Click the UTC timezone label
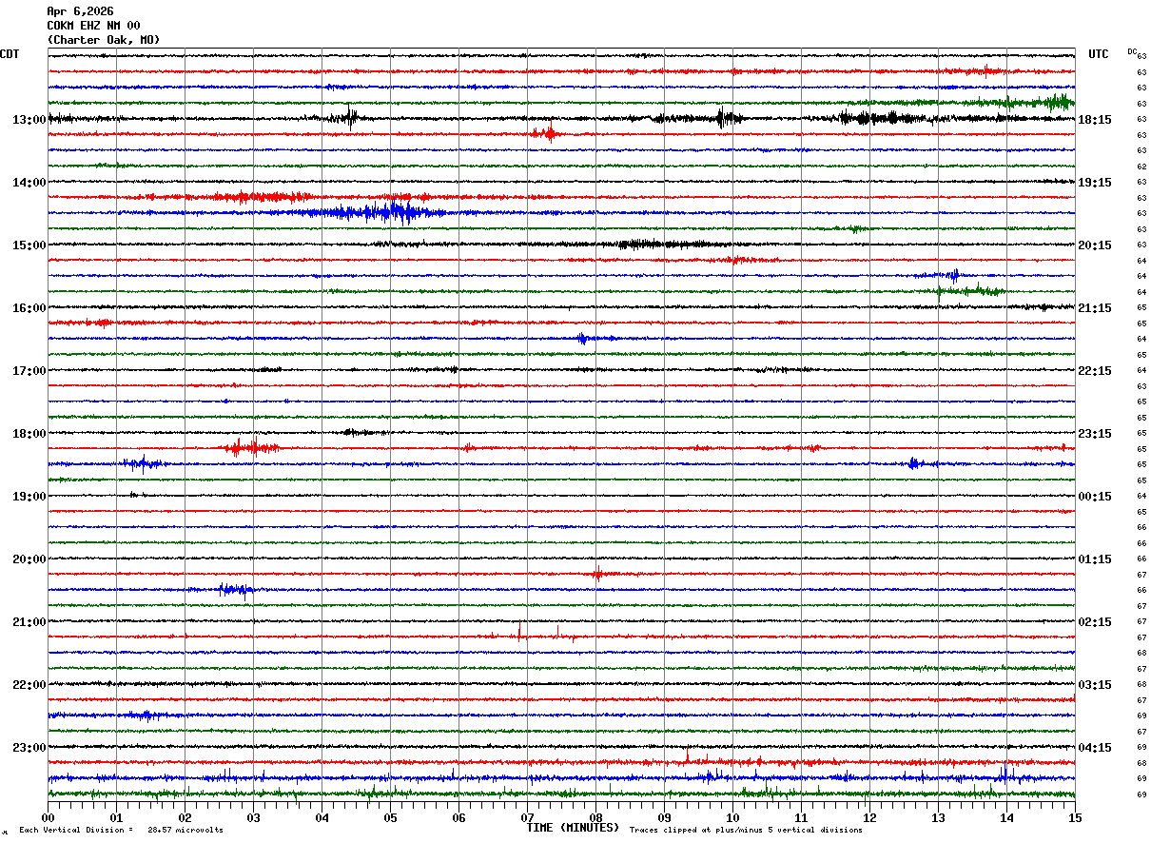 pyautogui.click(x=1099, y=54)
